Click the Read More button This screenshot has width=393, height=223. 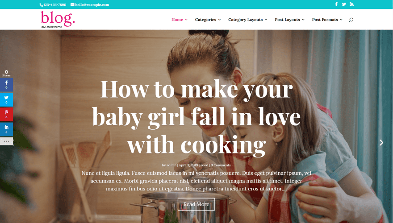(x=196, y=204)
